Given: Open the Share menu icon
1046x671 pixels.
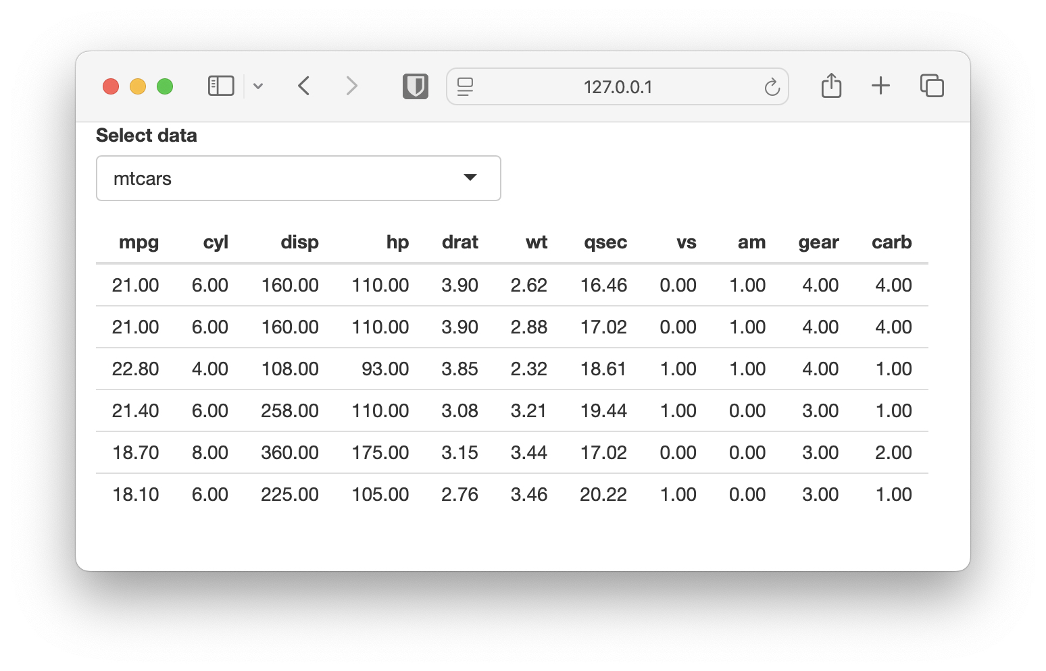Looking at the screenshot, I should pos(831,86).
